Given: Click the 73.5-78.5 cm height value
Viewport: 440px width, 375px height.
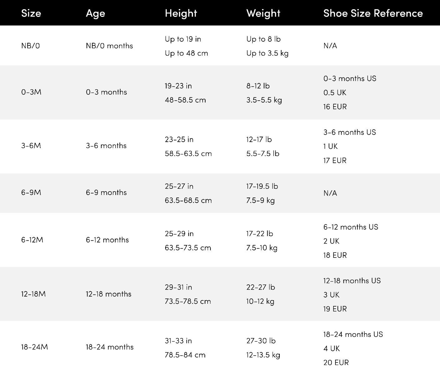Looking at the screenshot, I should tap(188, 302).
